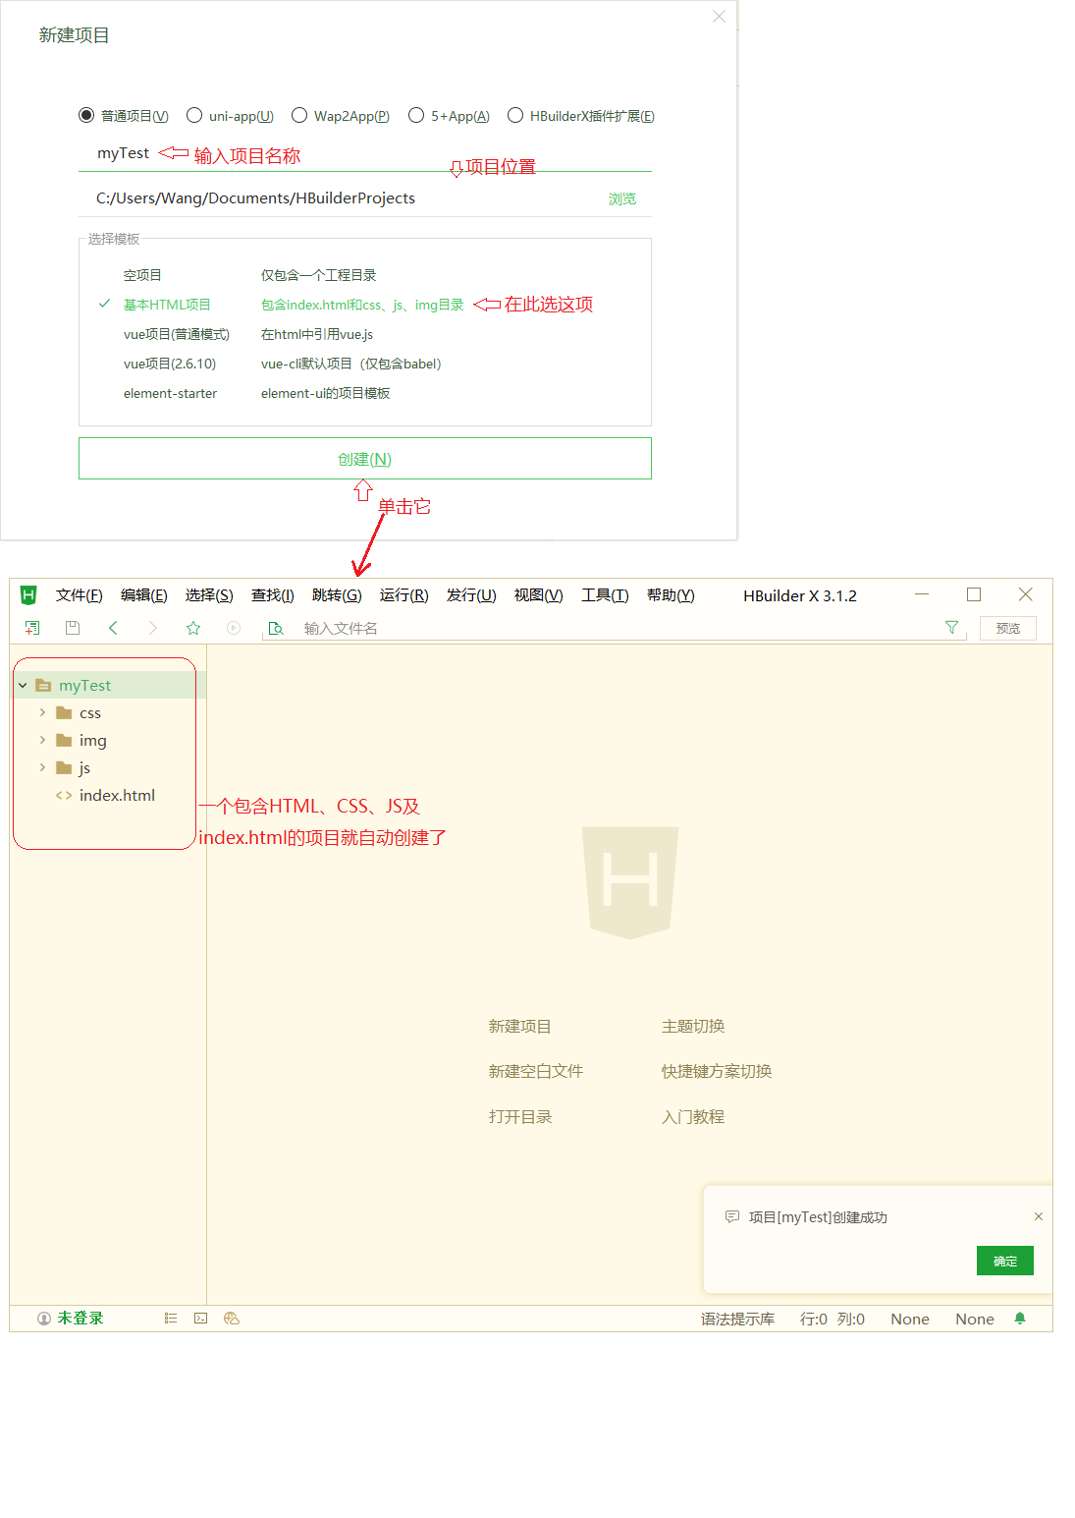This screenshot has width=1075, height=1518.
Task: Select the element-starter template row
Action: tap(365, 393)
